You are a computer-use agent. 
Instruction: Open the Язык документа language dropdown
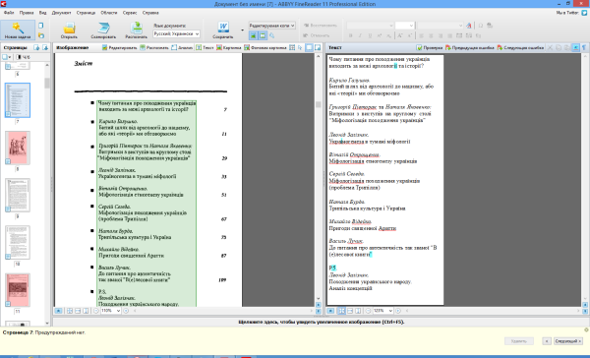176,33
